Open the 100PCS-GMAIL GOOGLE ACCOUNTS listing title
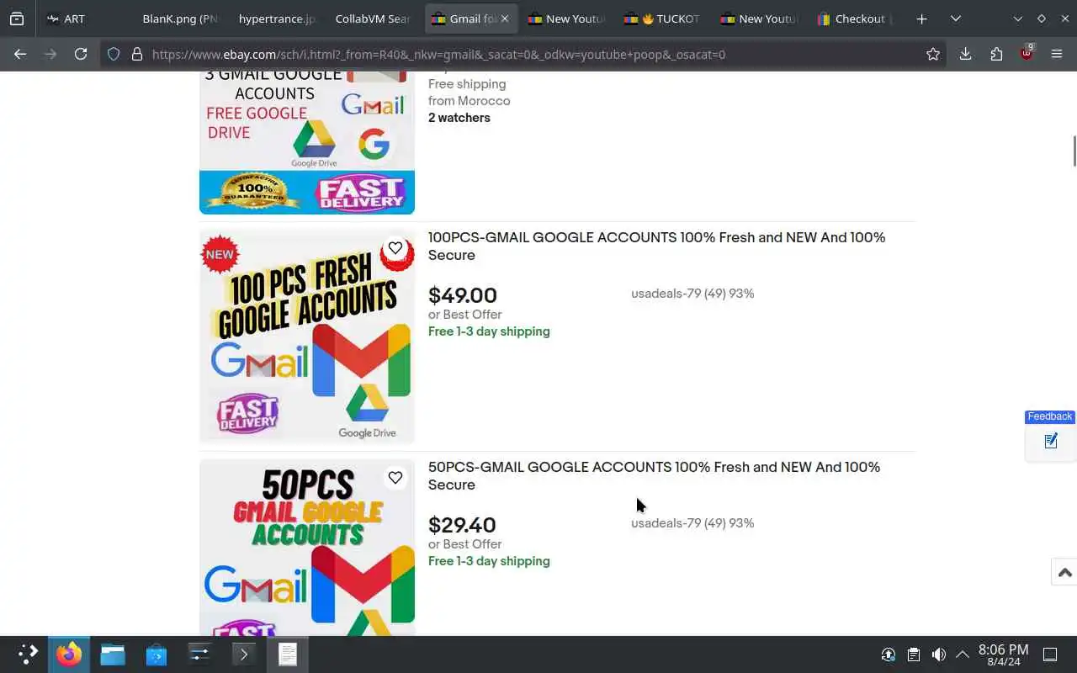This screenshot has width=1077, height=673. (656, 246)
